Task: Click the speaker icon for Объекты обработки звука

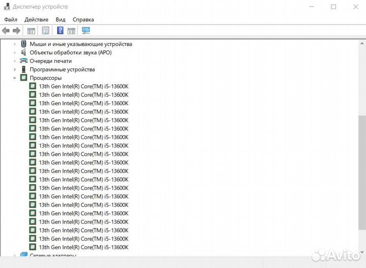Action: pyautogui.click(x=23, y=52)
